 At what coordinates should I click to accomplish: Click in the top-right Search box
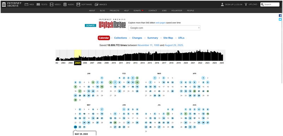[x=270, y=5]
